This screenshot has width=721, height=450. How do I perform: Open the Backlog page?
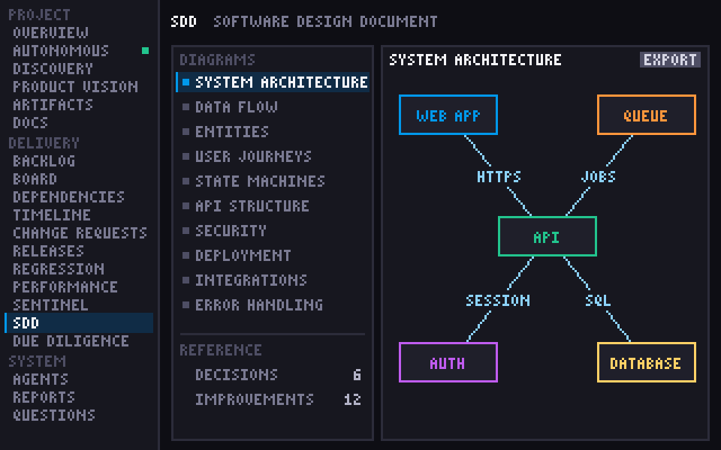44,160
